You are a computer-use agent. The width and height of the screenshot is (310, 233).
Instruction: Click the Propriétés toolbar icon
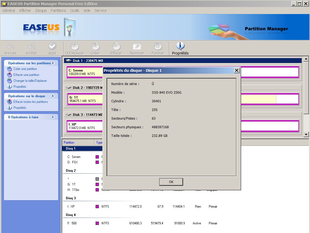click(x=180, y=46)
